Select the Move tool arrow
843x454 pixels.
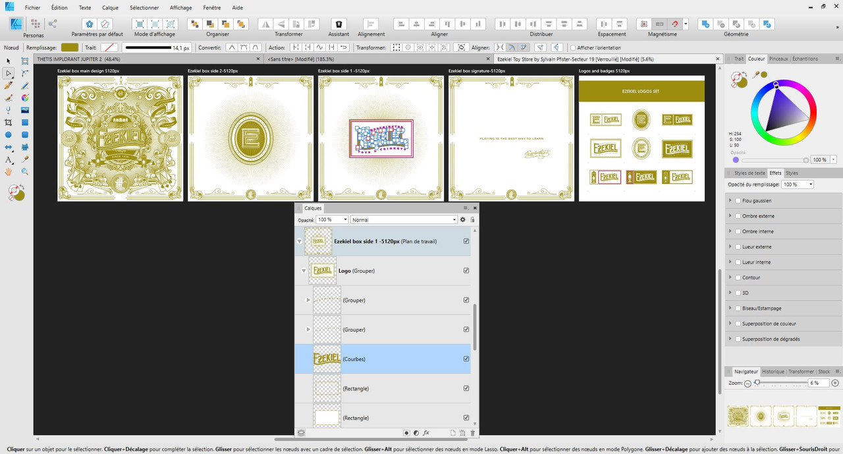pyautogui.click(x=9, y=61)
